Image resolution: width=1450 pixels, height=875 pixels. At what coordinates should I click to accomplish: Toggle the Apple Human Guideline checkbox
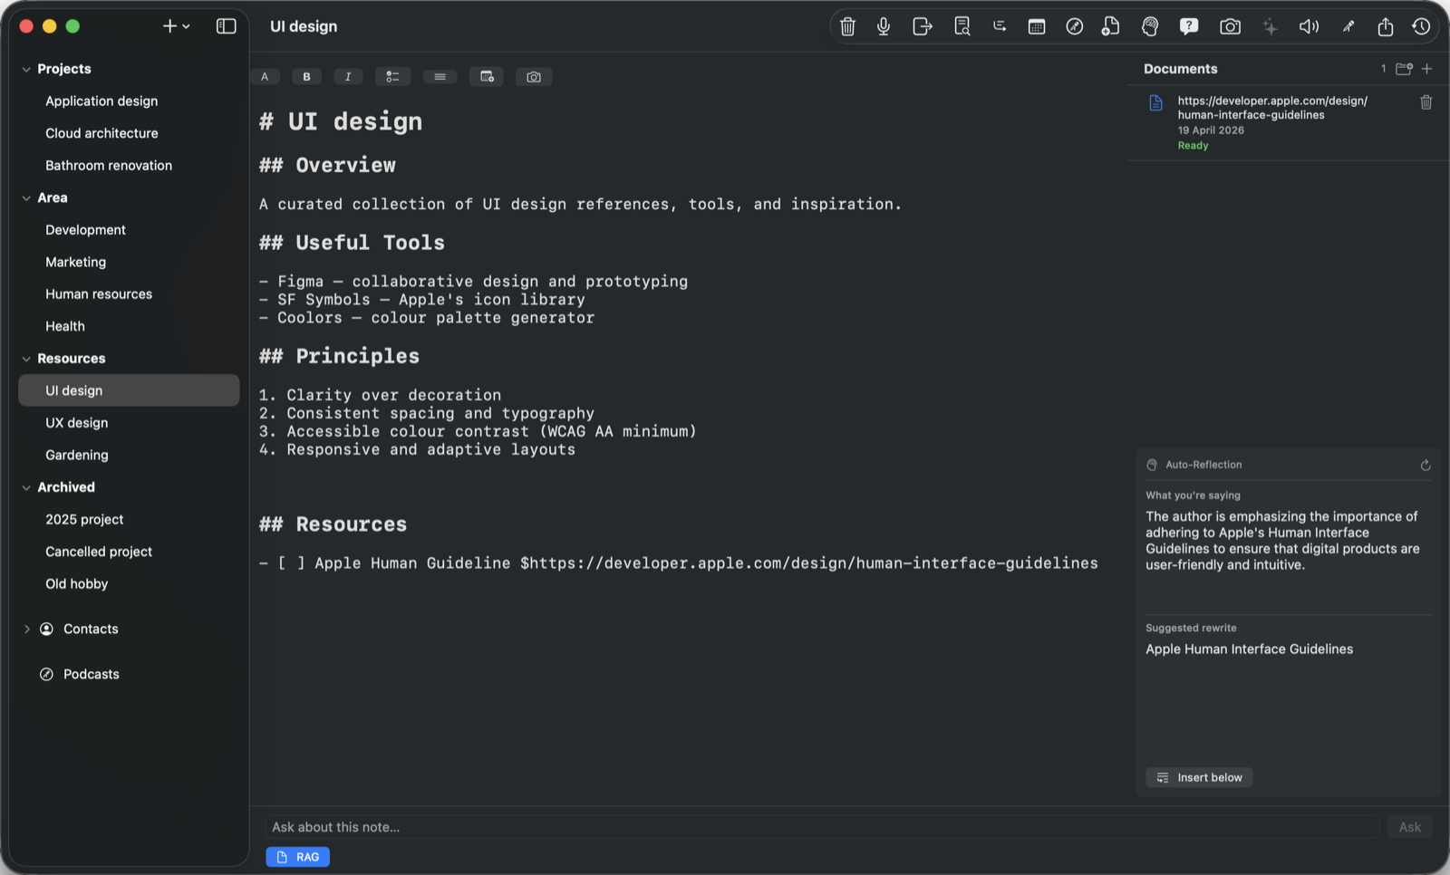pyautogui.click(x=292, y=563)
